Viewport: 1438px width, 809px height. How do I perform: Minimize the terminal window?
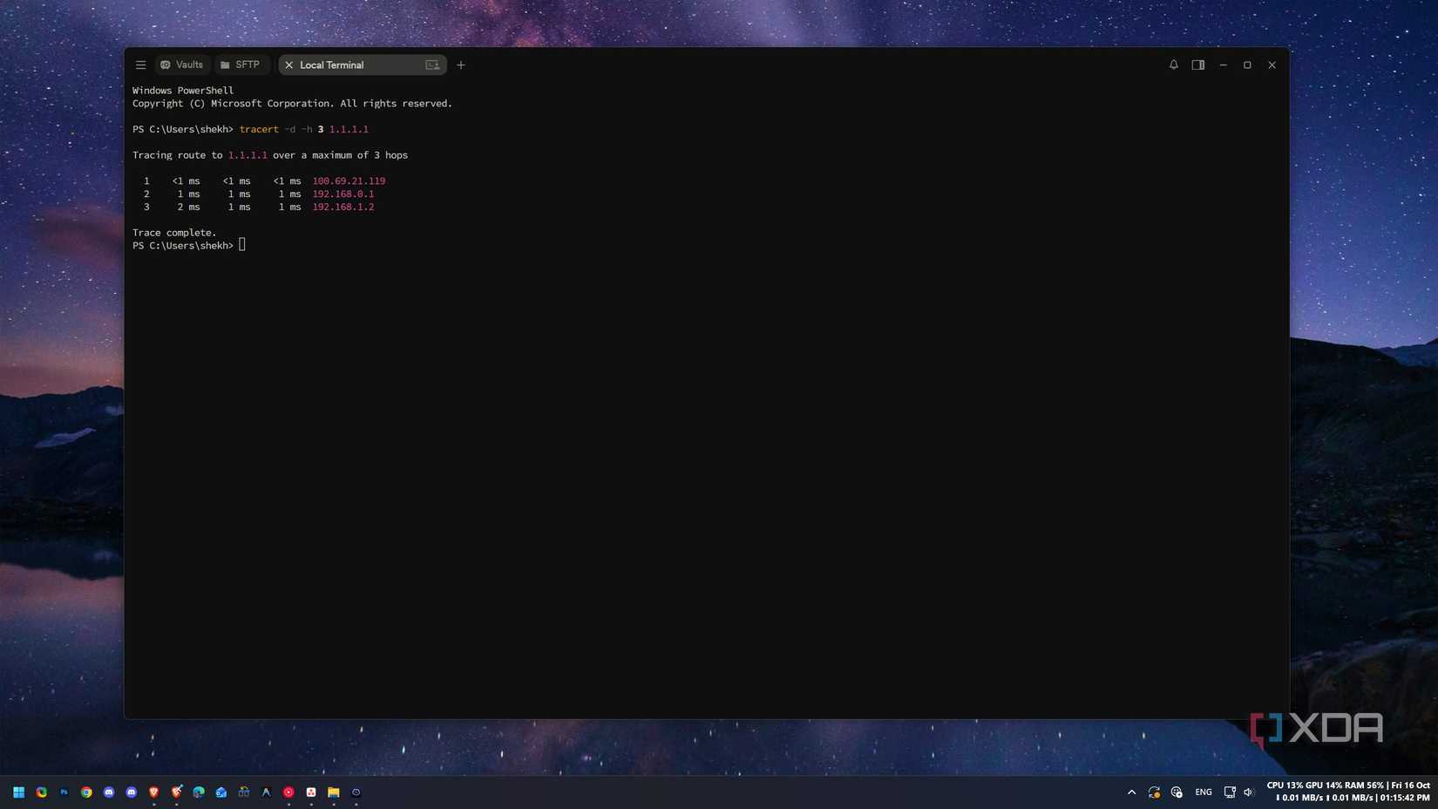click(1223, 65)
